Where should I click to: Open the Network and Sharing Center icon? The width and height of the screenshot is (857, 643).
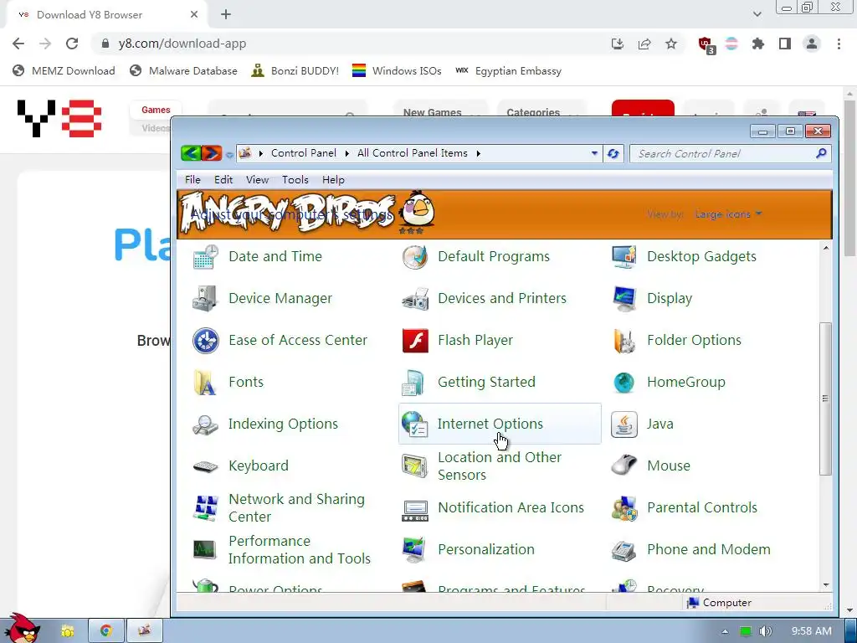206,507
